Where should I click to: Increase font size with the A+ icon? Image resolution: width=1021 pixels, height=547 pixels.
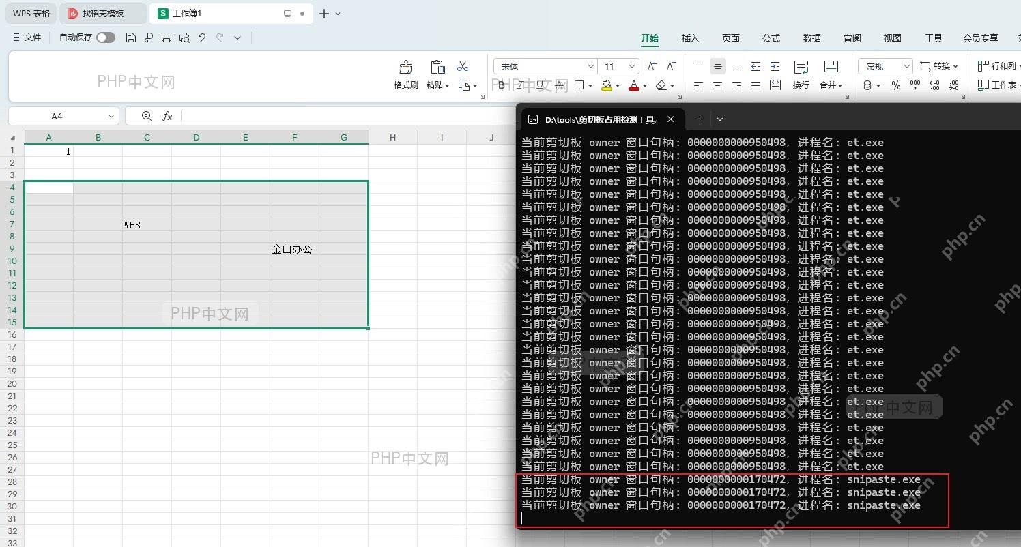tap(652, 66)
